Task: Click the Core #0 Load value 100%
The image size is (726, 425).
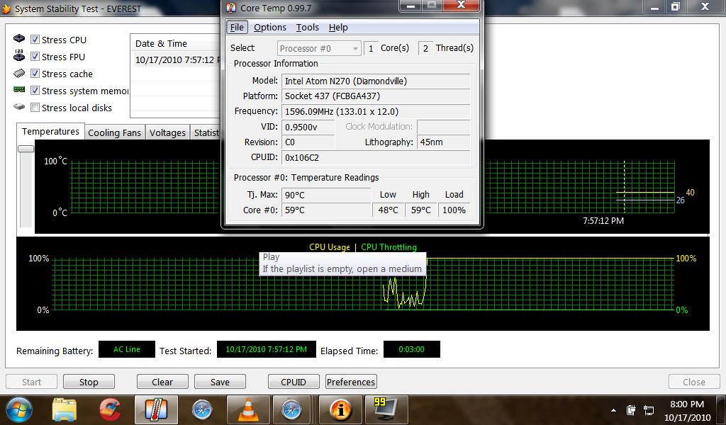Action: click(x=454, y=210)
